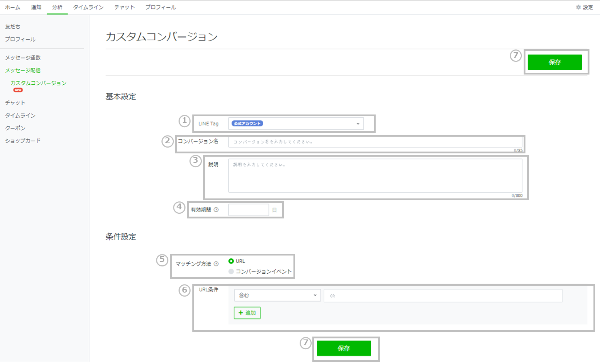Select the URL matching method radio
The height and width of the screenshot is (362, 600).
231,261
